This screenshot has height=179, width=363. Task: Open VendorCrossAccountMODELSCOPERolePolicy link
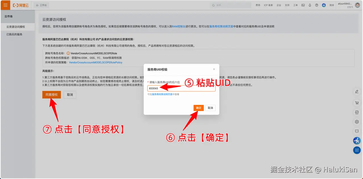click(96, 62)
